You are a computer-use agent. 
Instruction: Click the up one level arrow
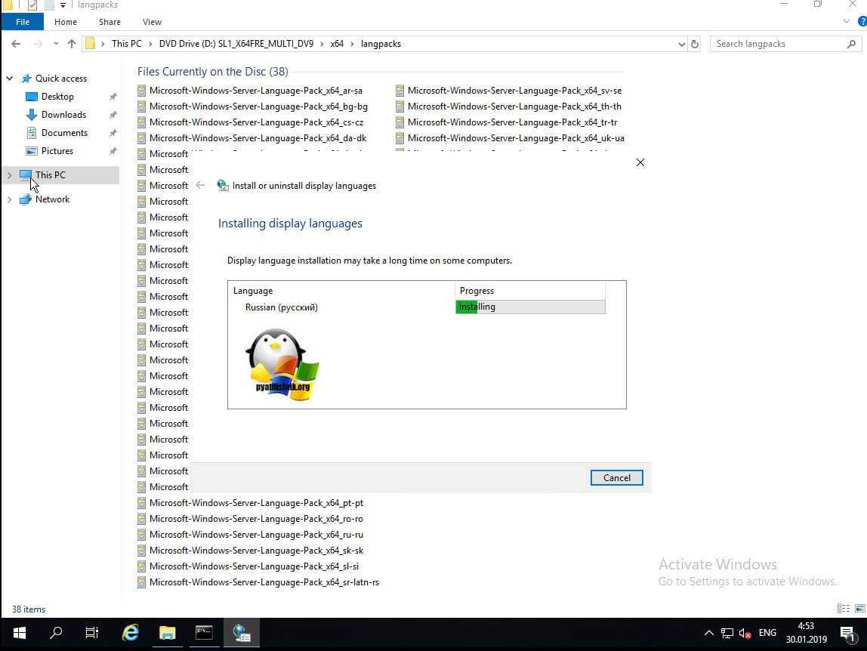click(x=72, y=44)
